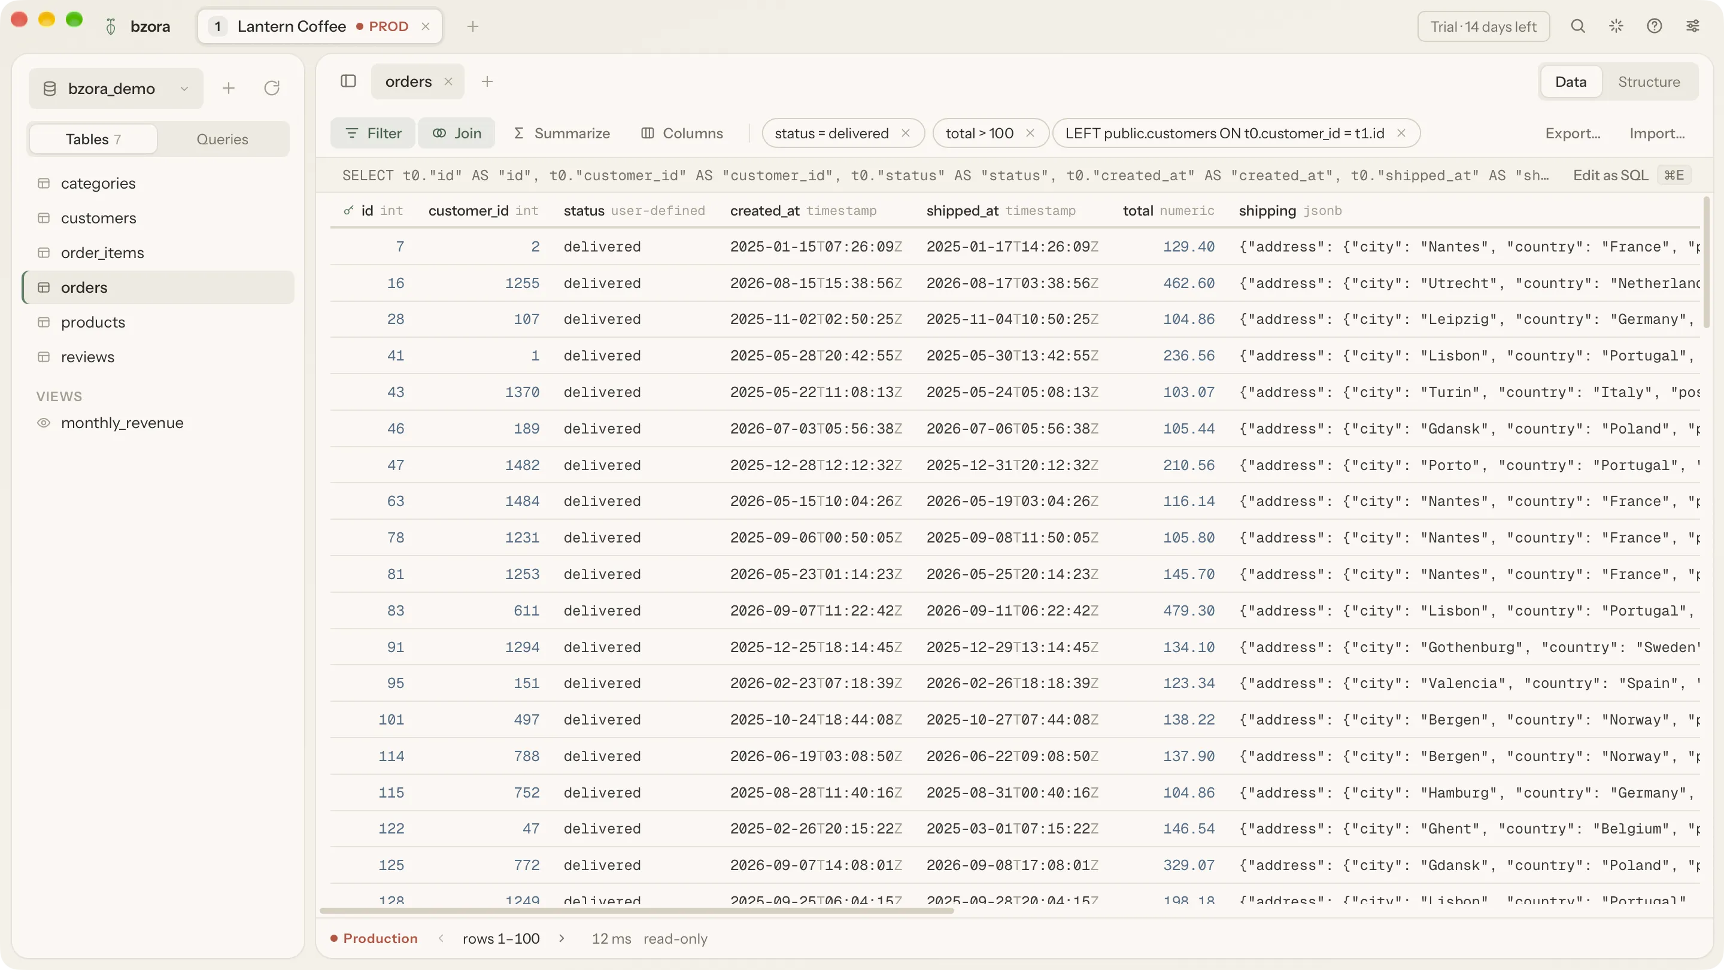Open the order_items table in sidebar
The height and width of the screenshot is (970, 1724).
point(159,253)
